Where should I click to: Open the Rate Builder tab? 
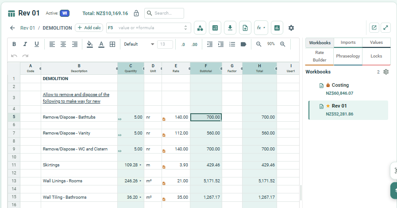(320, 56)
